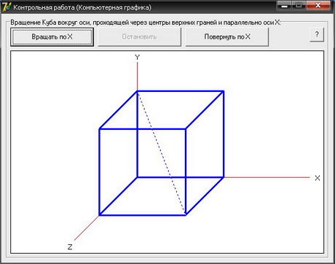Maximize the application window

click(x=299, y=6)
